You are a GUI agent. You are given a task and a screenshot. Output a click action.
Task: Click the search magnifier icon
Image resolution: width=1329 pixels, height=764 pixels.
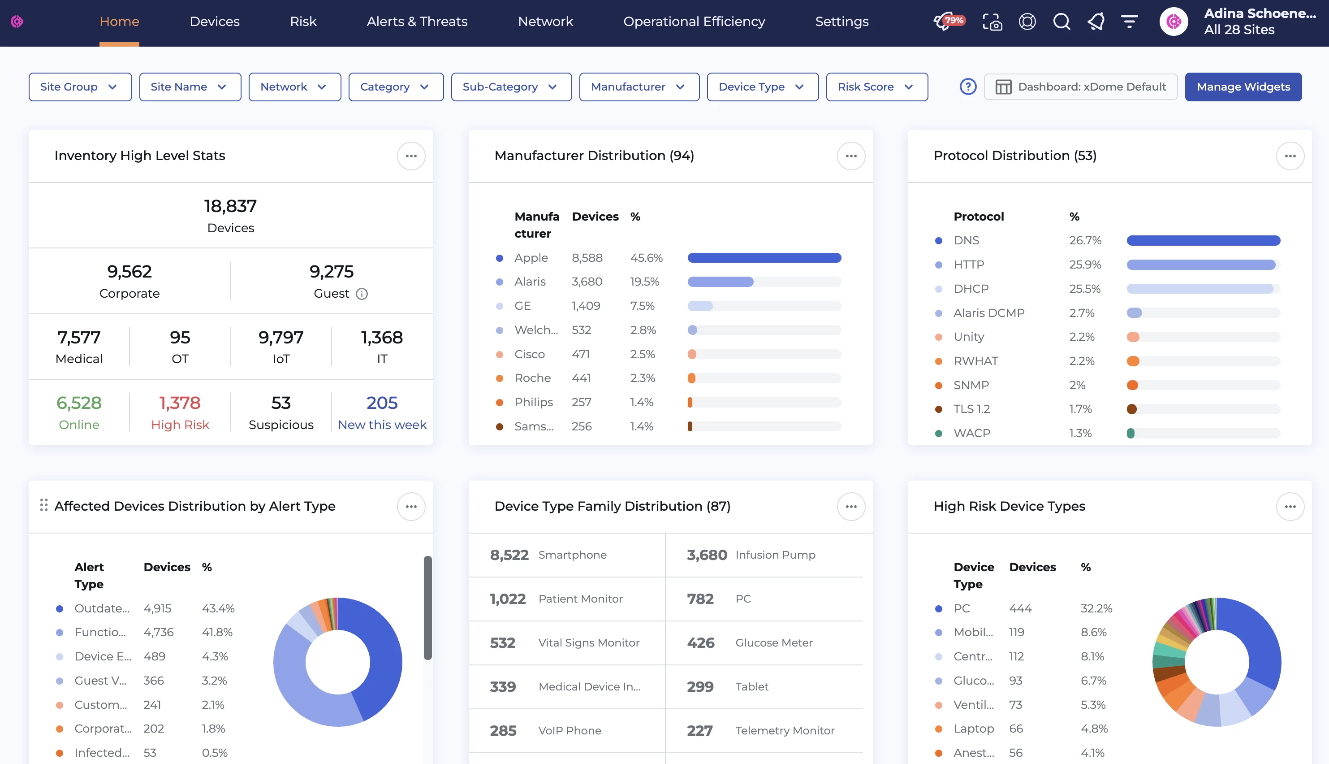pos(1061,22)
